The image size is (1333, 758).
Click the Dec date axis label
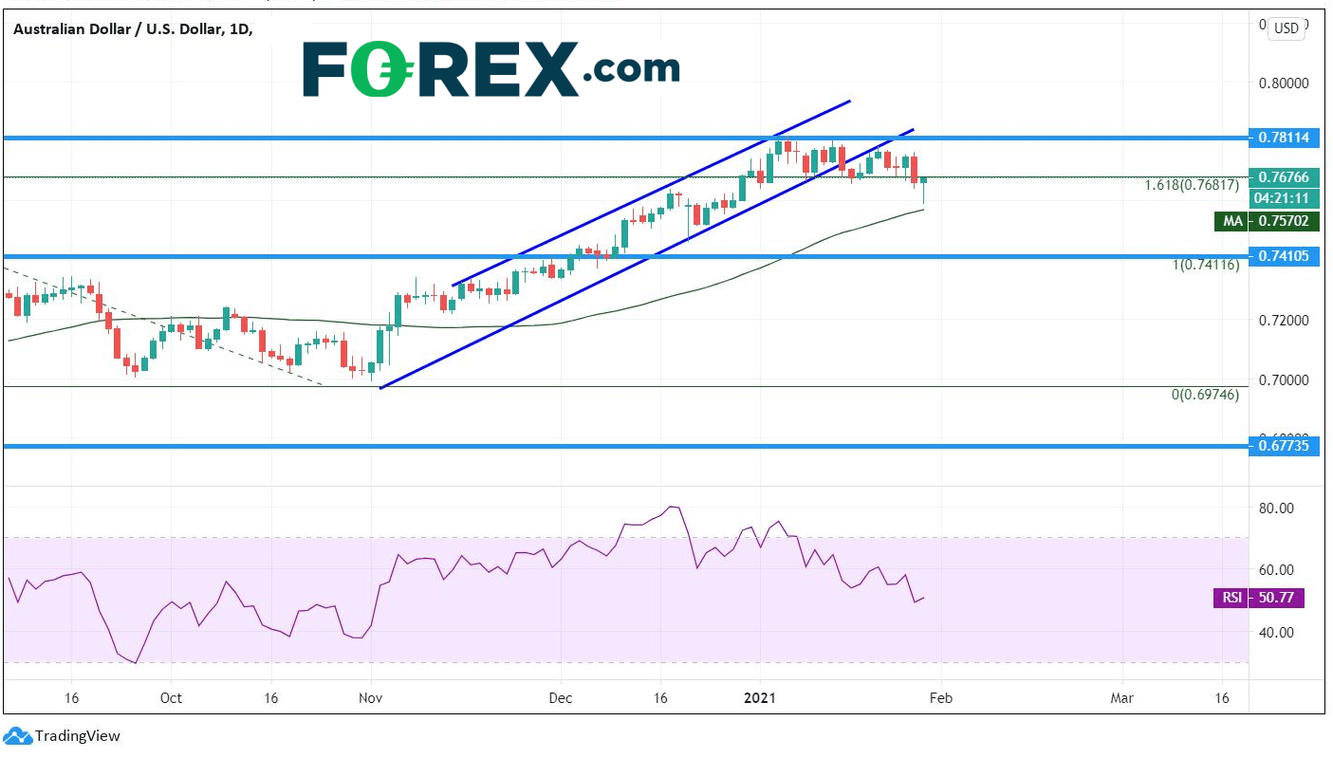click(560, 698)
